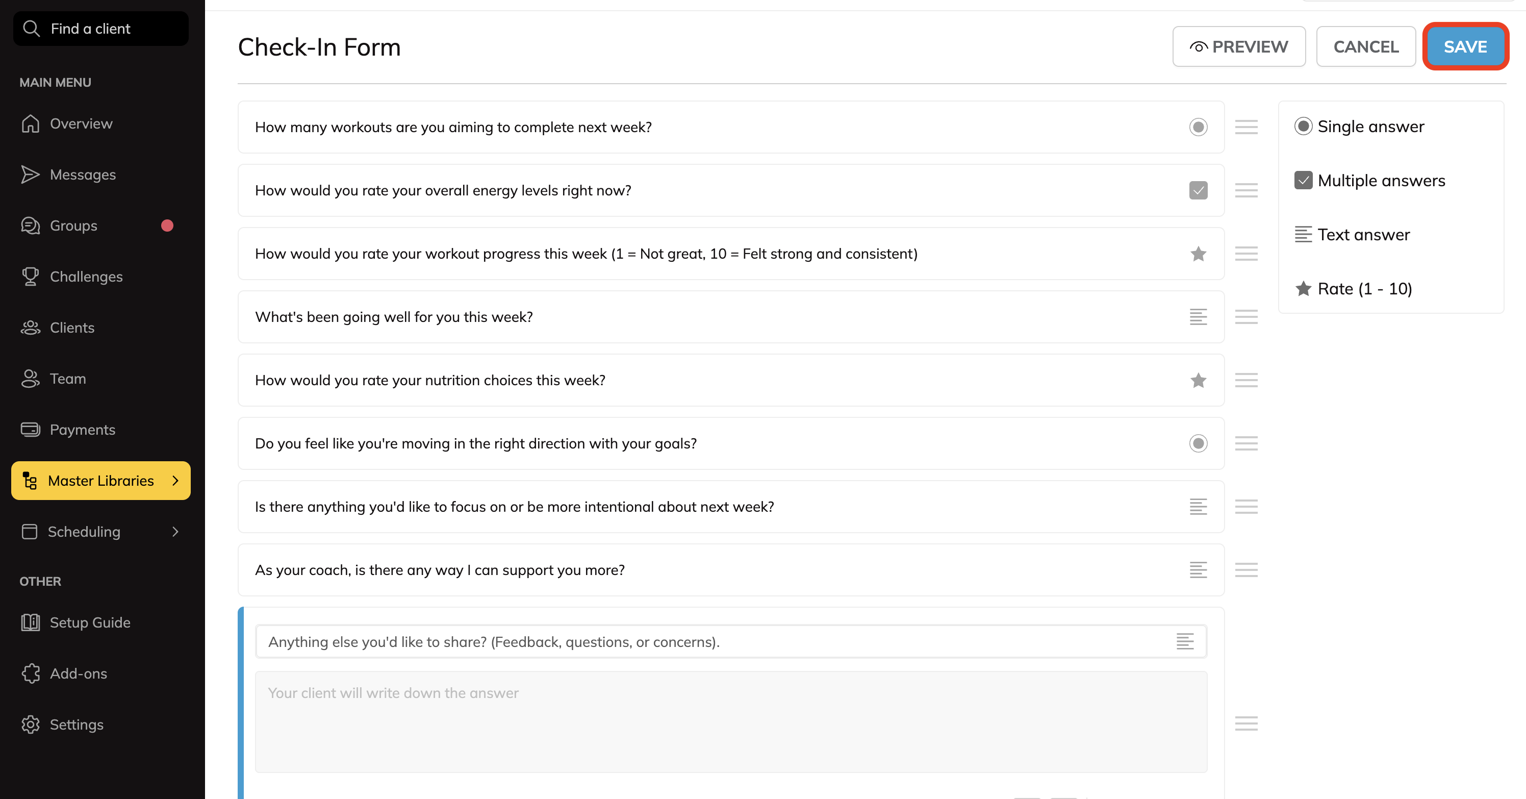Click drag handle beside energy levels question
The width and height of the screenshot is (1526, 799).
(x=1246, y=190)
